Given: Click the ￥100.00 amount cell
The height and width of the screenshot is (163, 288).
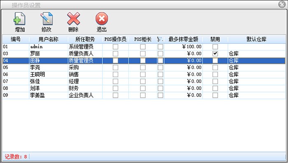Looking at the screenshot, I should (x=183, y=47).
